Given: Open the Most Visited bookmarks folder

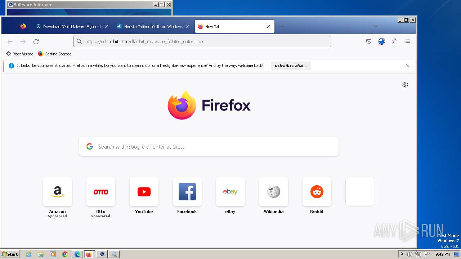Looking at the screenshot, I should [x=20, y=54].
